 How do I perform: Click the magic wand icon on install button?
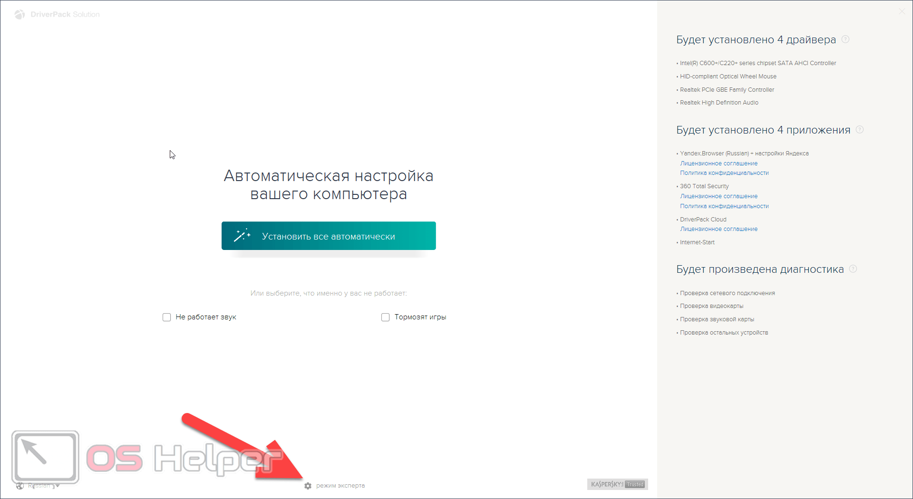pos(242,236)
